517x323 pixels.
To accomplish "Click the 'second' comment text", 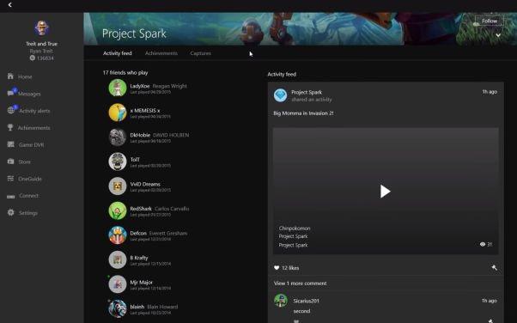I will click(x=301, y=311).
